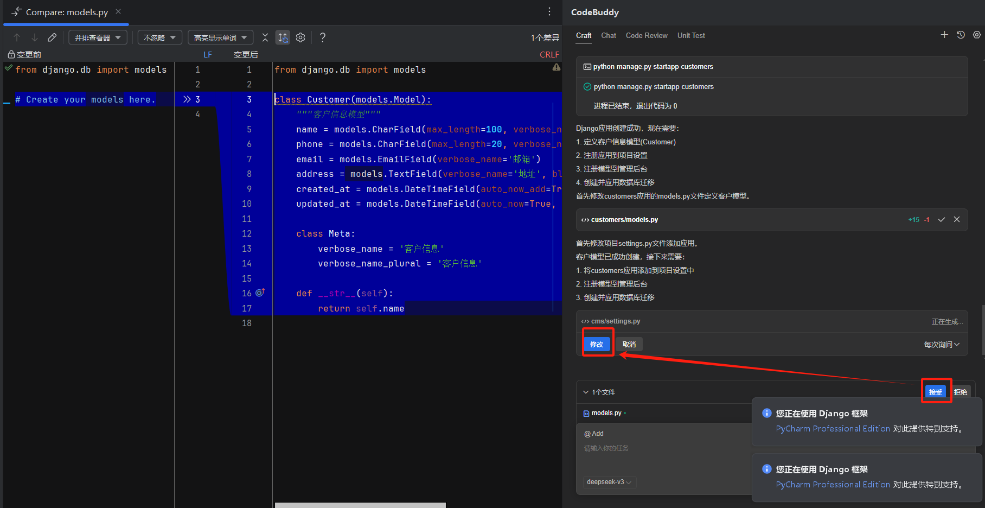Click the +15 added lines count
Image resolution: width=985 pixels, height=508 pixels.
tap(914, 220)
